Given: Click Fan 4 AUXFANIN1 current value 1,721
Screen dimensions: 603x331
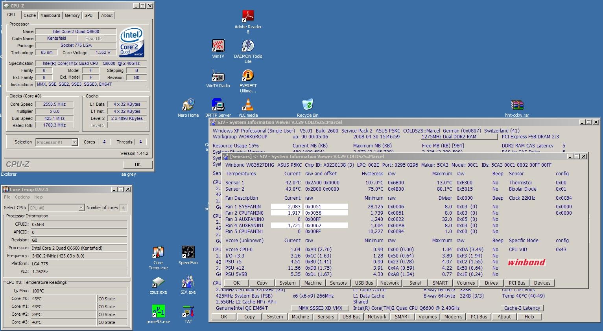Looking at the screenshot, I should pyautogui.click(x=286, y=225).
